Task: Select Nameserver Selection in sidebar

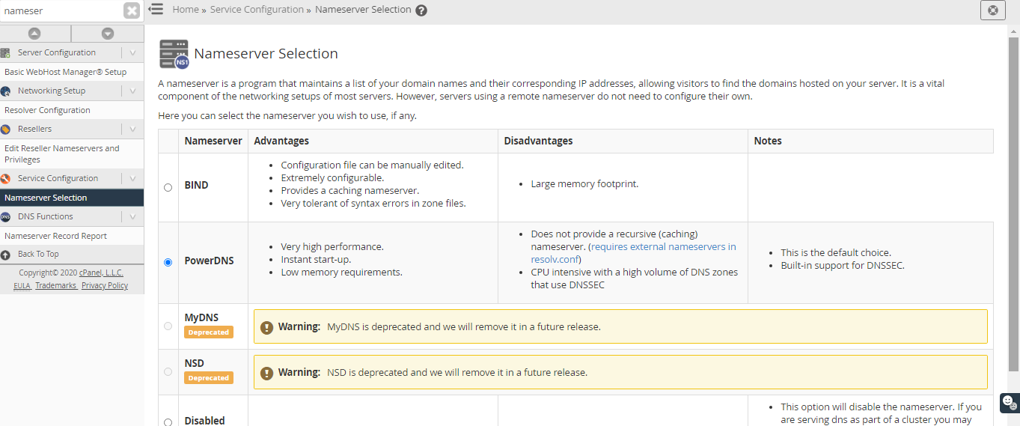Action: 72,198
